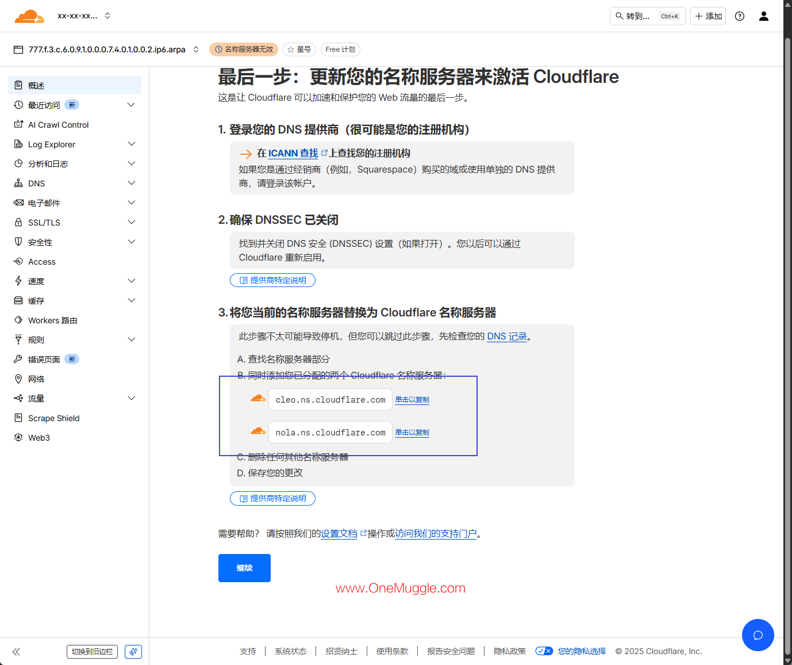
Task: Click the 切换到旧边栏 button
Action: click(x=92, y=652)
